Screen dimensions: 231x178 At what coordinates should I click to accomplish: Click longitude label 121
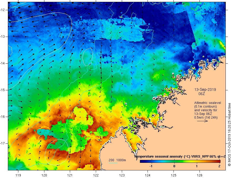(x=70, y=175)
